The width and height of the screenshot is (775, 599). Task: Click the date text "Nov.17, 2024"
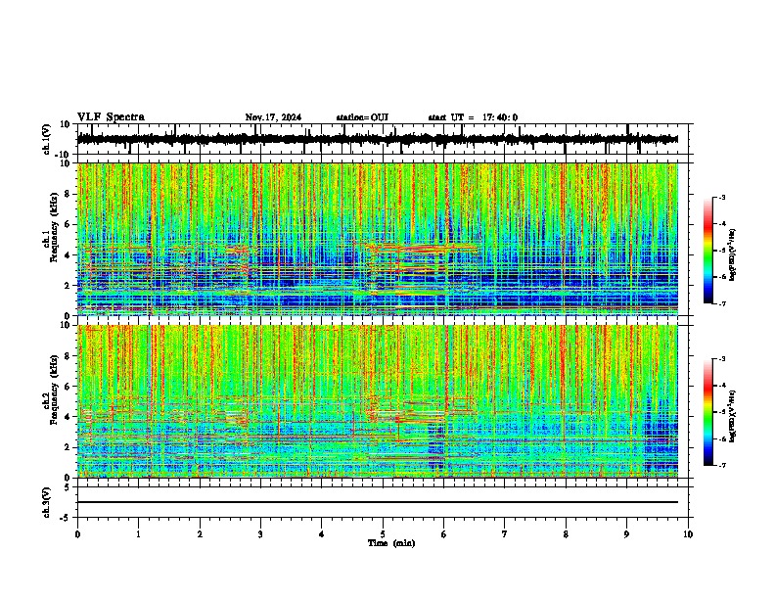pyautogui.click(x=273, y=117)
